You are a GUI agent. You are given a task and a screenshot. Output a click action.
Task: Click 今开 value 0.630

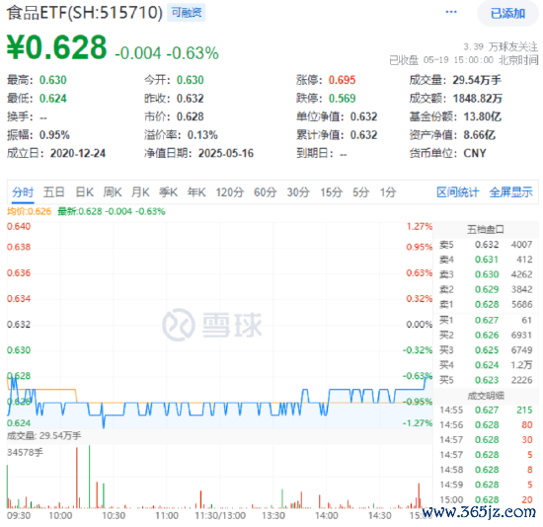tap(191, 80)
